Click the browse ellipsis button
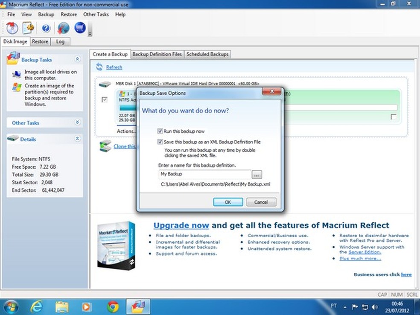Image resolution: width=420 pixels, height=315 pixels. click(257, 175)
